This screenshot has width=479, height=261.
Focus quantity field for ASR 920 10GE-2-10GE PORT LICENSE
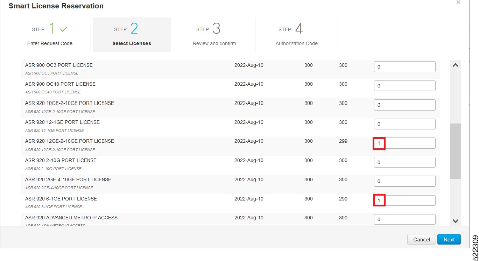pos(404,105)
